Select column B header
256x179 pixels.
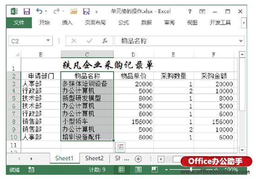point(41,54)
